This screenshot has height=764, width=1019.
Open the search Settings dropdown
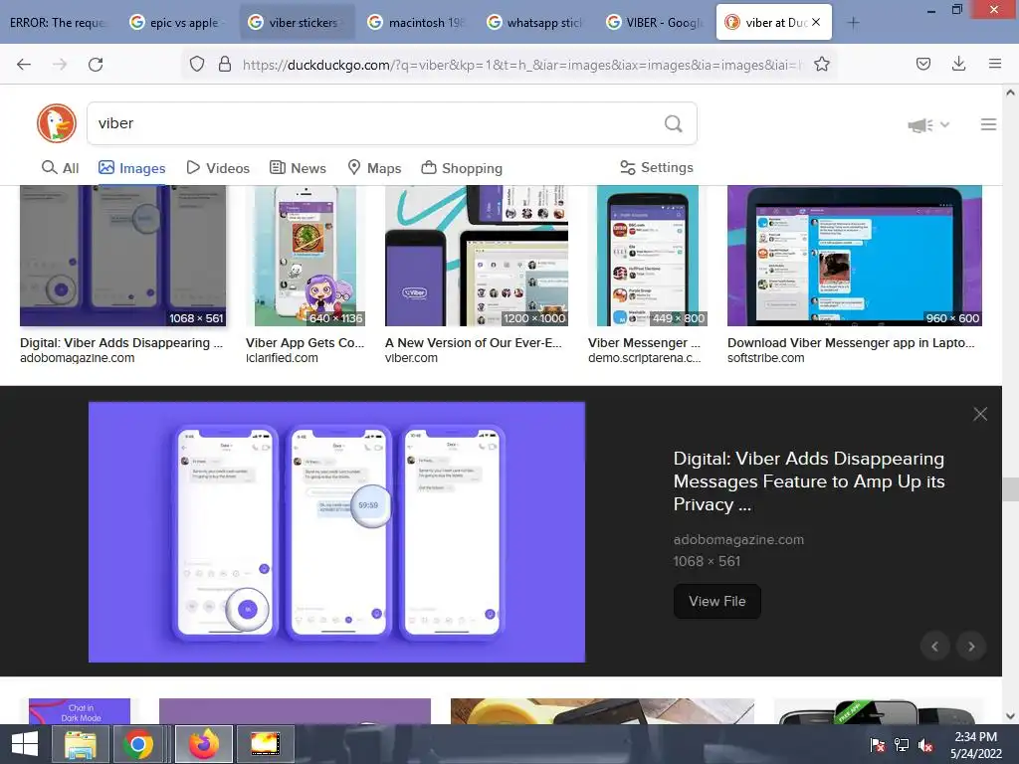click(657, 167)
